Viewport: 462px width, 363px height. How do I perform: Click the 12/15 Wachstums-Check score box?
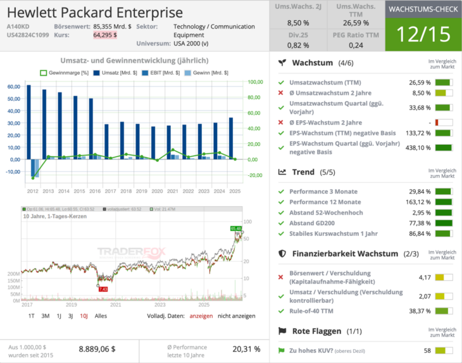pyautogui.click(x=423, y=34)
